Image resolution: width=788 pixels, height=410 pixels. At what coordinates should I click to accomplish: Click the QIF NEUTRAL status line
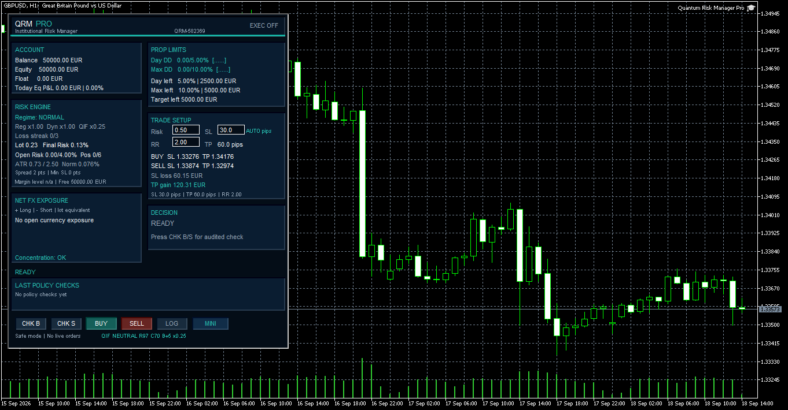tap(143, 336)
